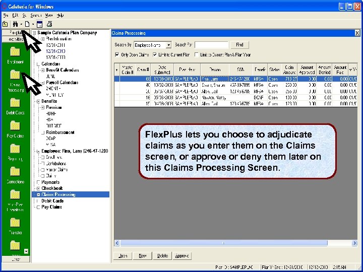Click the horizontal scrollbar thumb in grid
The width and height of the screenshot is (363, 272).
pyautogui.click(x=224, y=243)
